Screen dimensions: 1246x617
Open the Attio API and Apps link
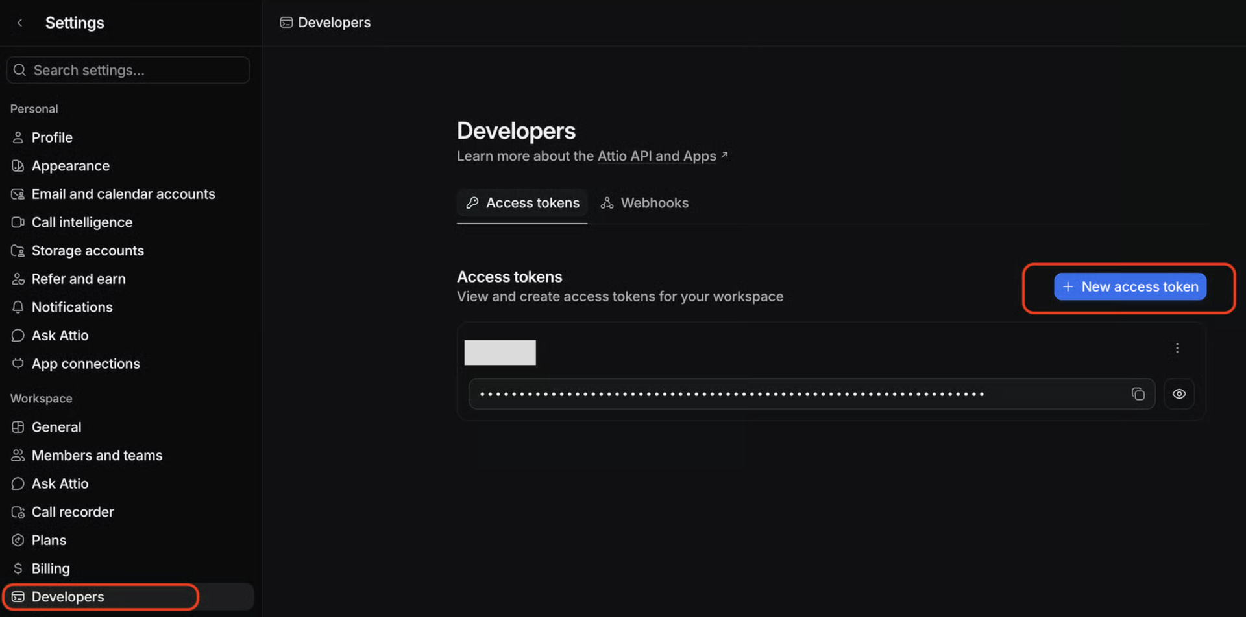pyautogui.click(x=657, y=156)
